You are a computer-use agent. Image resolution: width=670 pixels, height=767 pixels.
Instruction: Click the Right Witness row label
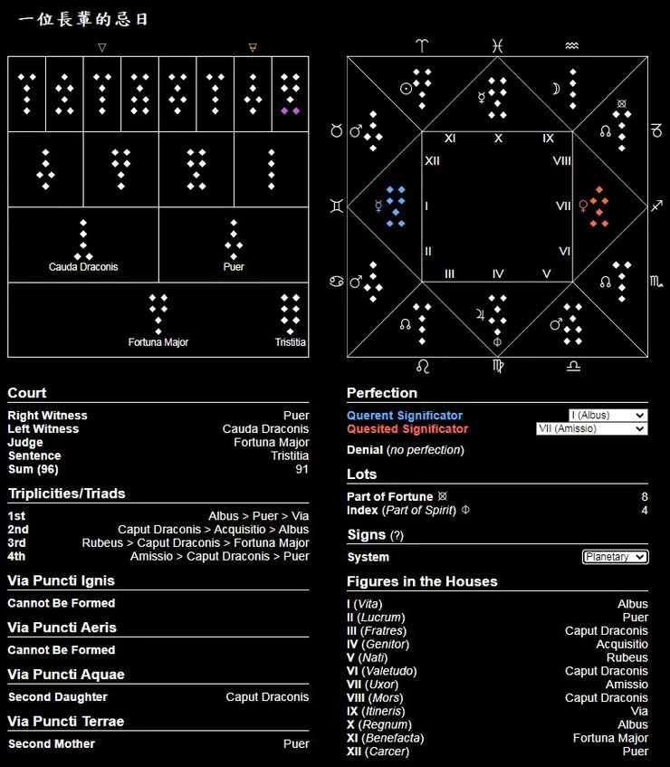[x=47, y=416]
